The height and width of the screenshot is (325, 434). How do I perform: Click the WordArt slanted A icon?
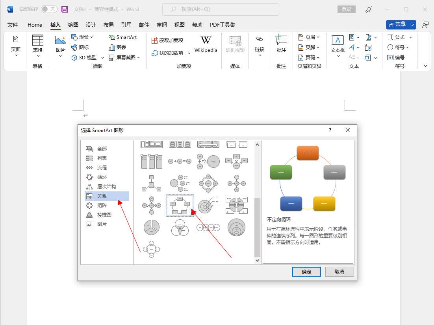[352, 47]
